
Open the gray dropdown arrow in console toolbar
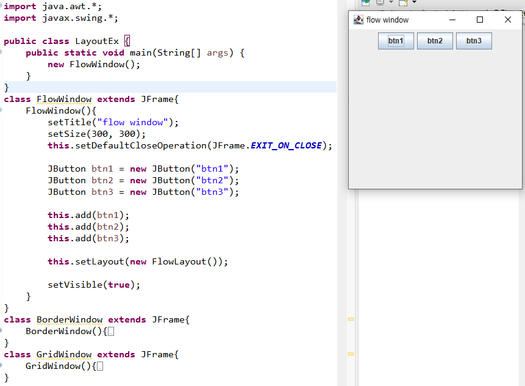tap(391, 2)
